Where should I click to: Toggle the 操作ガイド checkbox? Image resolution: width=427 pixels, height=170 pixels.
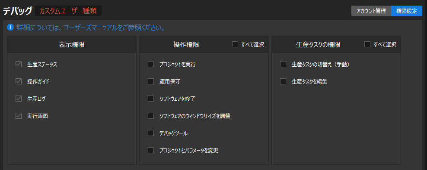coord(19,82)
